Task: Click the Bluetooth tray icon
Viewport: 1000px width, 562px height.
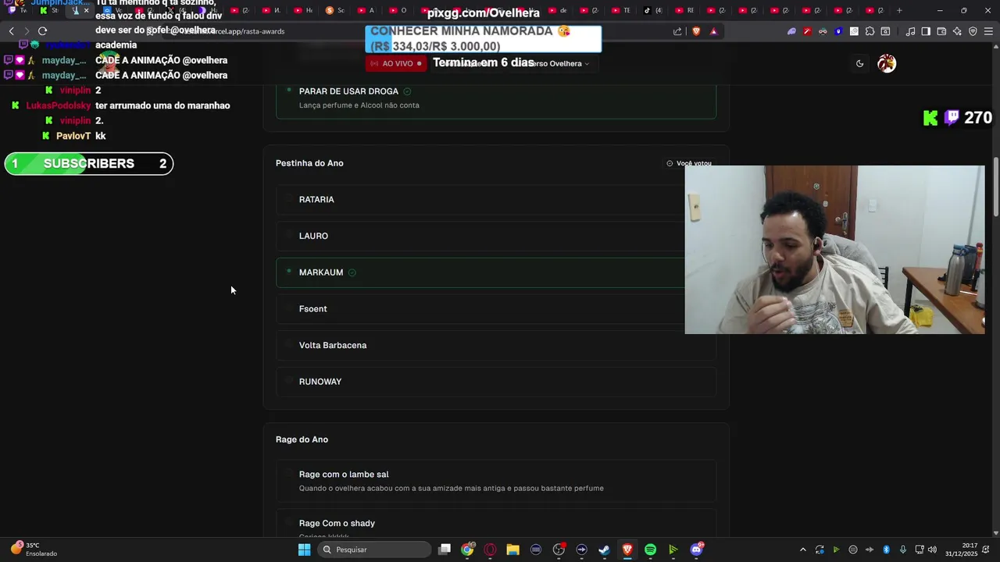Action: tap(887, 550)
